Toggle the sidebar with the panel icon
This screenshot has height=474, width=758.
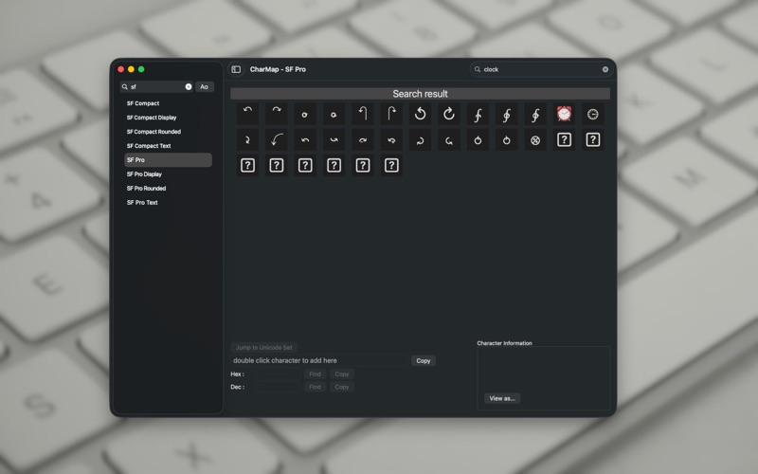(236, 69)
